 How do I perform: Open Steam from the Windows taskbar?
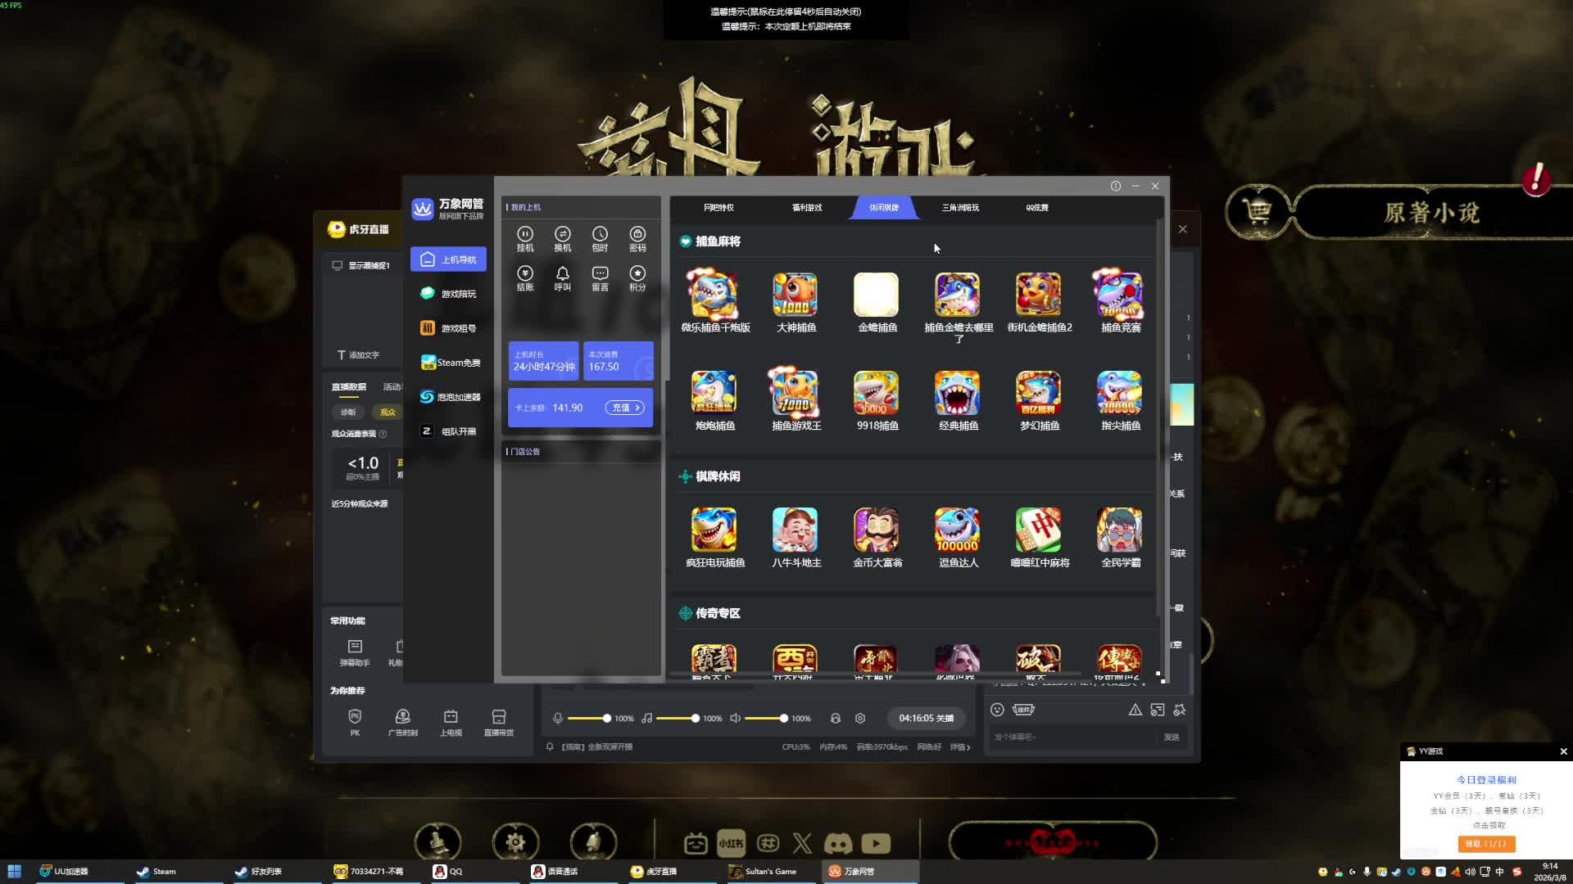pyautogui.click(x=157, y=872)
